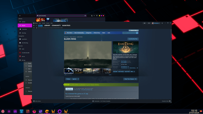Open the Steam notifications bell
This screenshot has height=114, width=203.
coord(149,23)
